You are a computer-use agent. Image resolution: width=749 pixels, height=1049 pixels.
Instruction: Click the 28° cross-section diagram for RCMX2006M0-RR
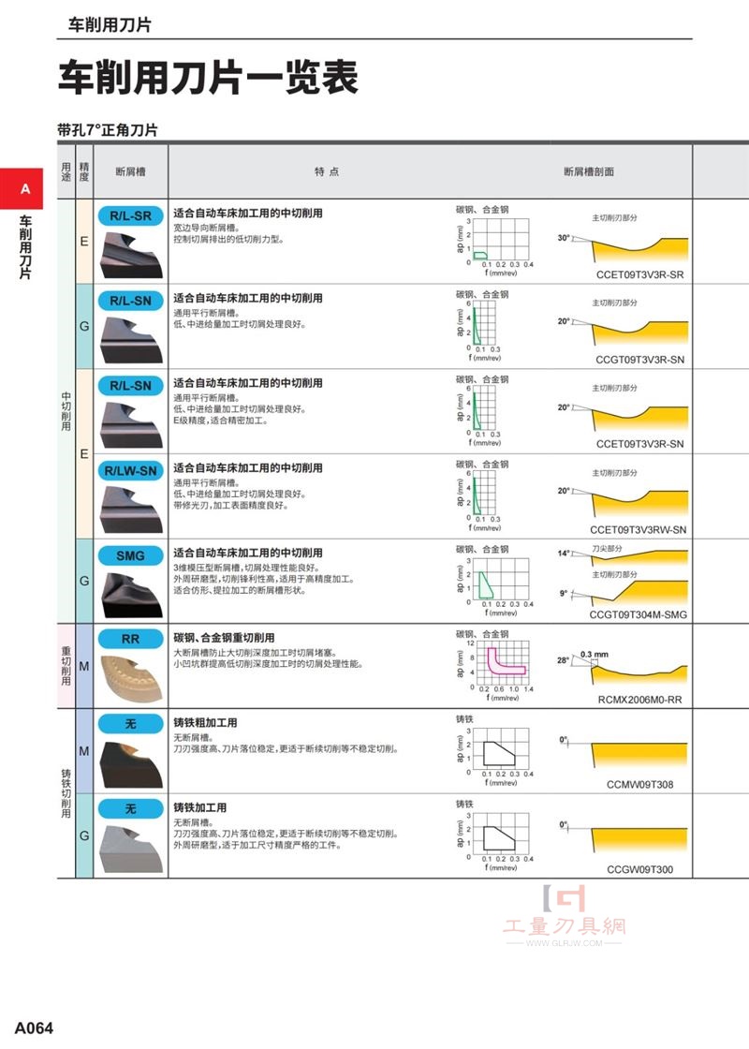(623, 669)
